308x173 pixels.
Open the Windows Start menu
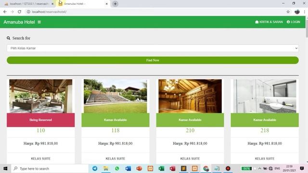(5, 169)
